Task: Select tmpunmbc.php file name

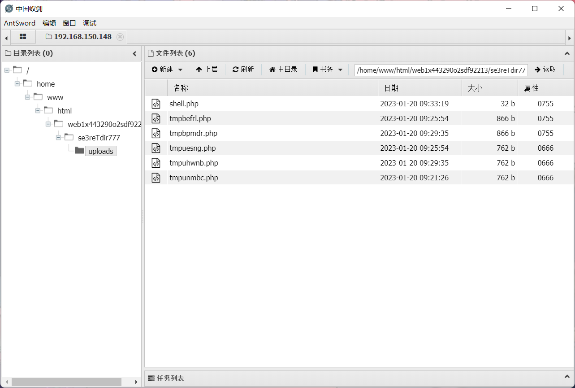Action: [194, 178]
